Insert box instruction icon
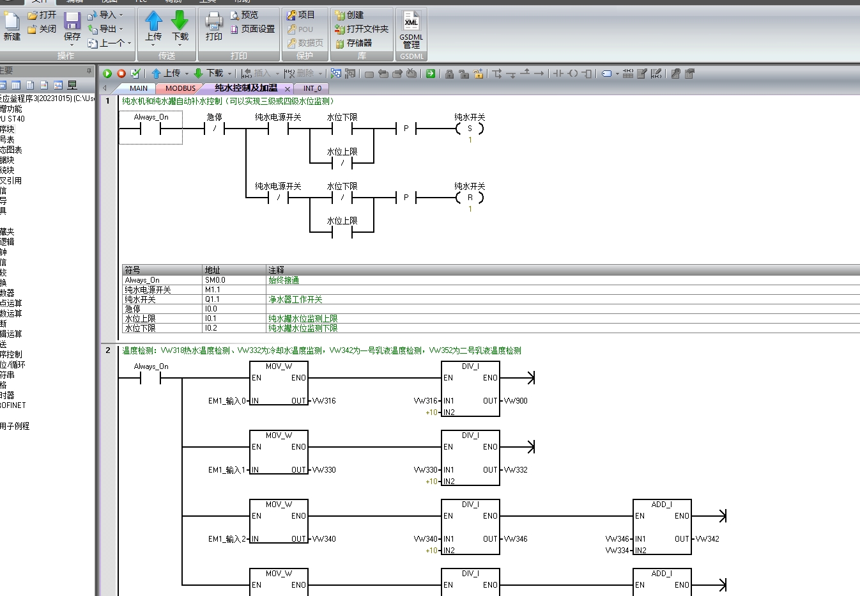860x596 pixels. click(x=587, y=74)
